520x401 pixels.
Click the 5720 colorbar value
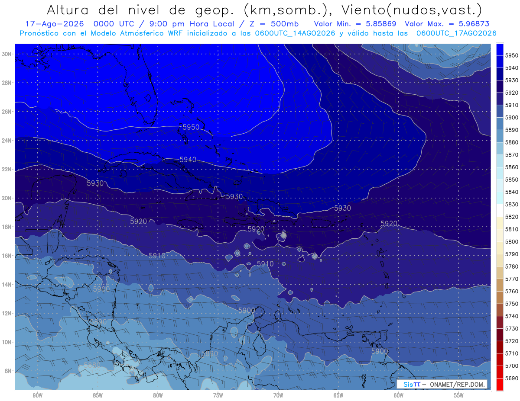[511, 341]
